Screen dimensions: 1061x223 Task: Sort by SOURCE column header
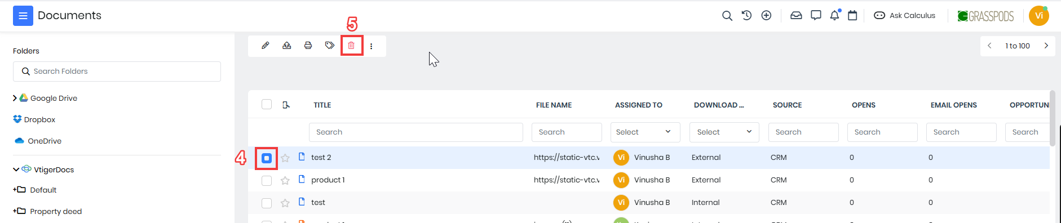(787, 105)
